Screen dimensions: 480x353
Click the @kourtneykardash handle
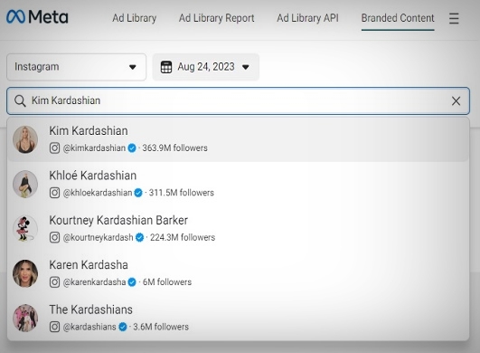(98, 238)
